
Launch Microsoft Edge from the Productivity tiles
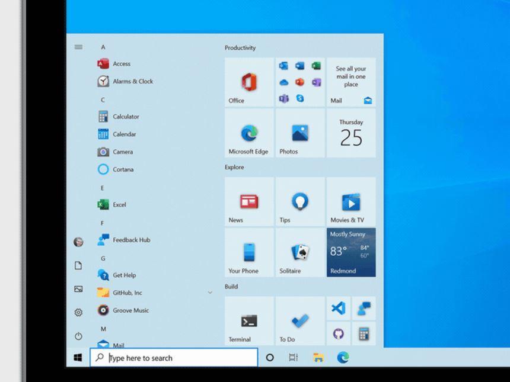pos(249,133)
